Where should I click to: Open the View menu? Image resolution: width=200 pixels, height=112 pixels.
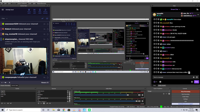[x=9, y=3]
